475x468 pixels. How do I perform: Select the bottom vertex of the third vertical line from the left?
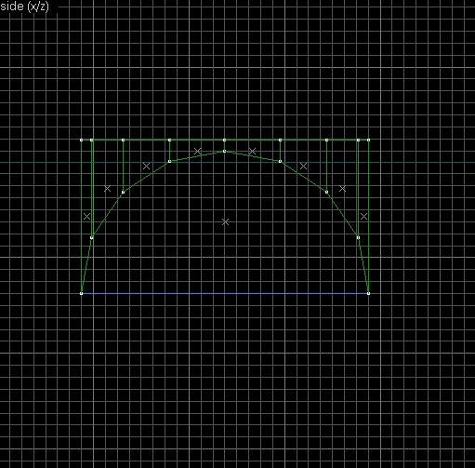[x=123, y=193]
